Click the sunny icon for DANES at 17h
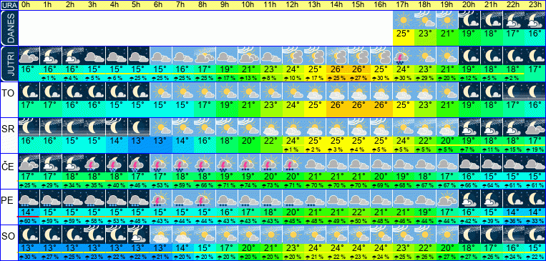Image resolution: width=546 pixels, height=261 pixels. click(x=403, y=20)
